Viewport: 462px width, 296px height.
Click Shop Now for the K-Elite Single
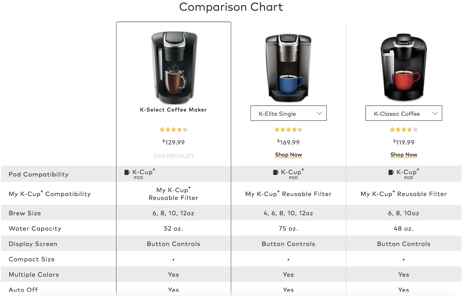point(288,155)
